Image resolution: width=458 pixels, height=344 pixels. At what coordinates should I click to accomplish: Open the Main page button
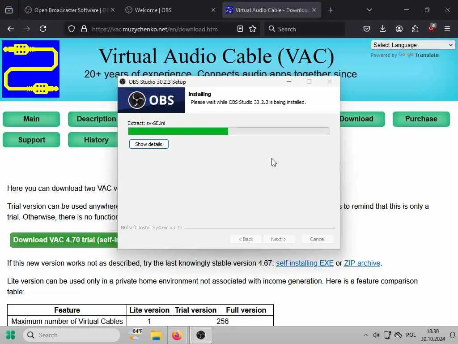(31, 119)
